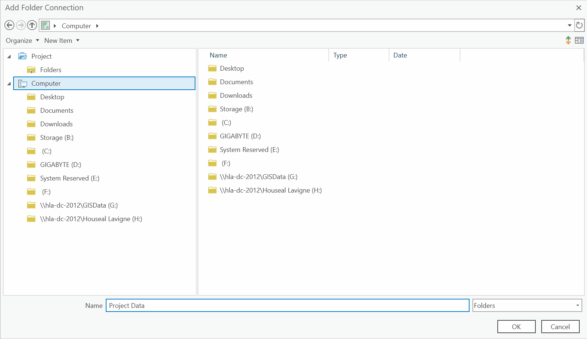Click the Back navigation arrow

(10, 25)
